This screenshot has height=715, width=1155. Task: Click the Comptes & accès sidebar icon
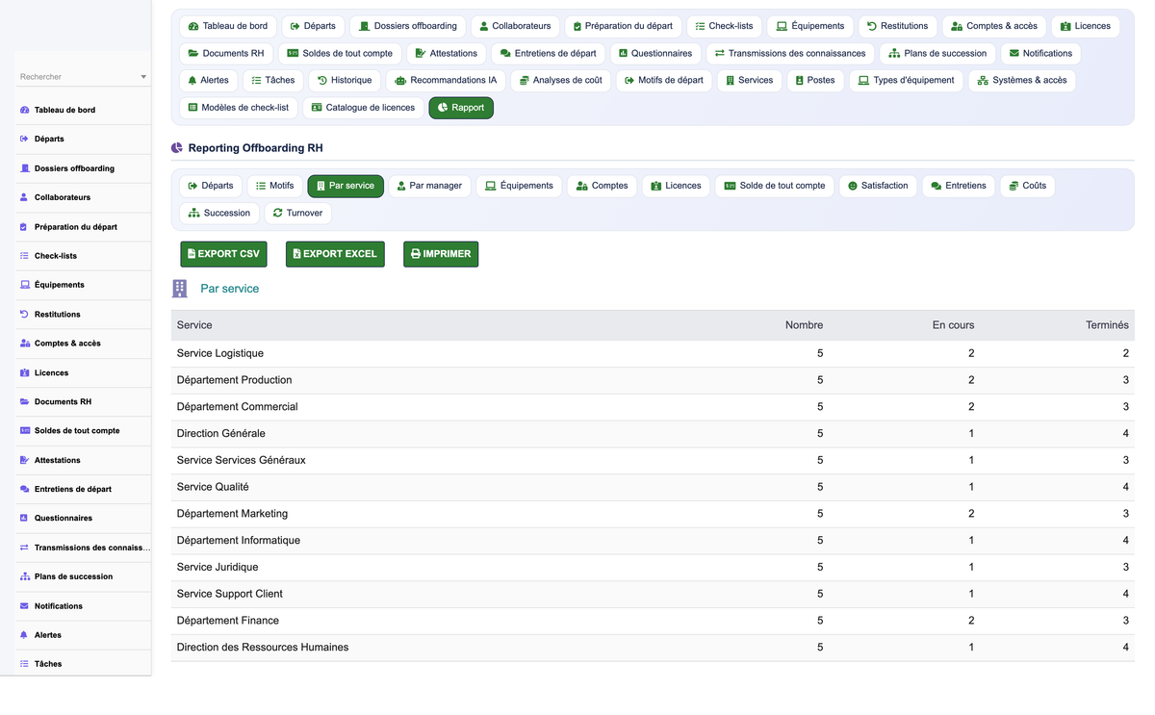pyautogui.click(x=24, y=343)
